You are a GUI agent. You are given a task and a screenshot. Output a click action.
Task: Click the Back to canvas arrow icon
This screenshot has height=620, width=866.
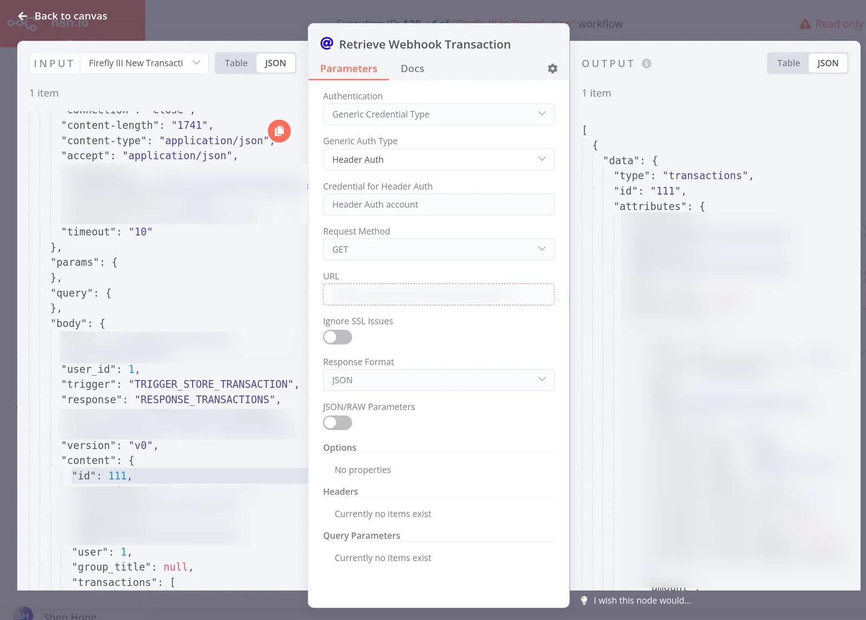tap(23, 16)
